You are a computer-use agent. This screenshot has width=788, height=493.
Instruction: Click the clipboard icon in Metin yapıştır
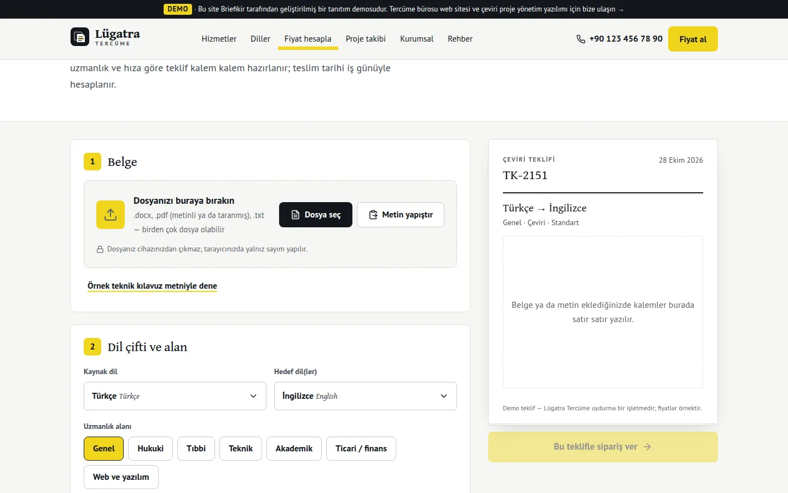(x=373, y=215)
